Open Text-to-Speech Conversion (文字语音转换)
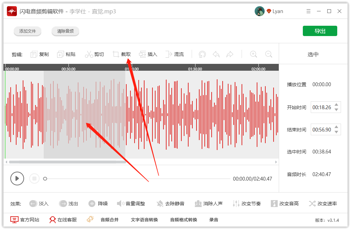This screenshot has width=351, height=230. tap(145, 220)
